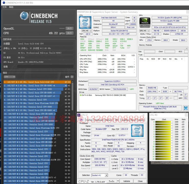Open the 文件 menu in Cinebench
This screenshot has height=184, width=189.
[4, 7]
